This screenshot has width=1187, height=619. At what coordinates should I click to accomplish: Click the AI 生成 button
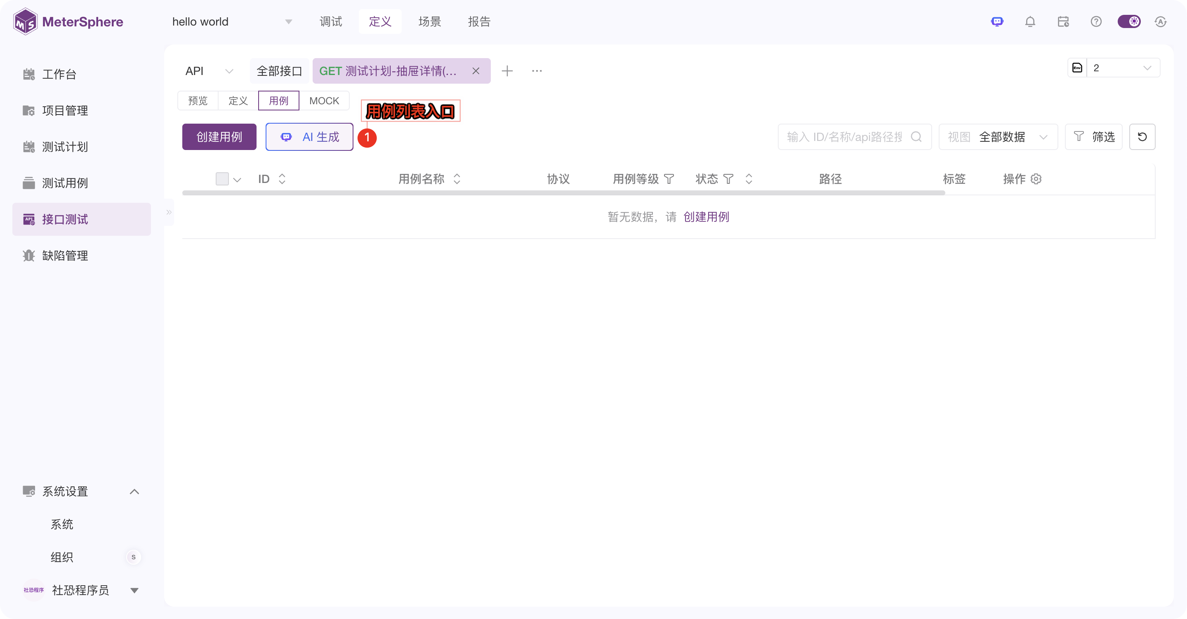[x=309, y=137]
